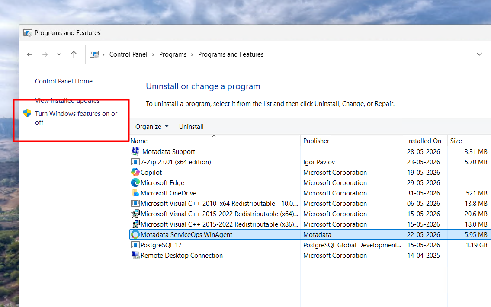Expand the address bar history dropdown

click(479, 54)
